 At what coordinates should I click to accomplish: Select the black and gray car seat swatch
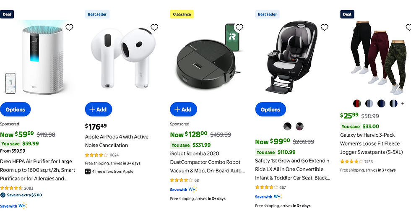point(287,126)
